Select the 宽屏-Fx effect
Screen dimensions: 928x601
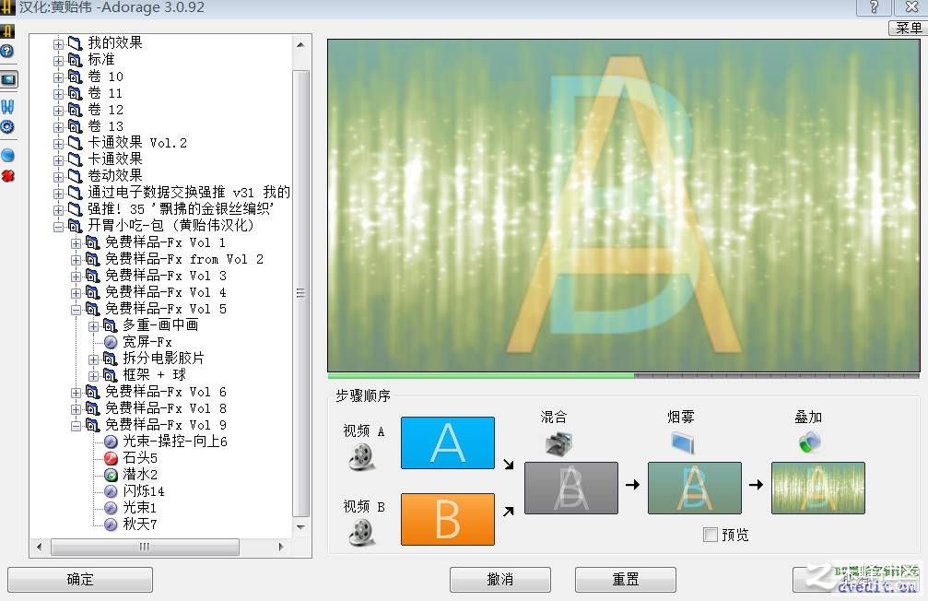(147, 342)
